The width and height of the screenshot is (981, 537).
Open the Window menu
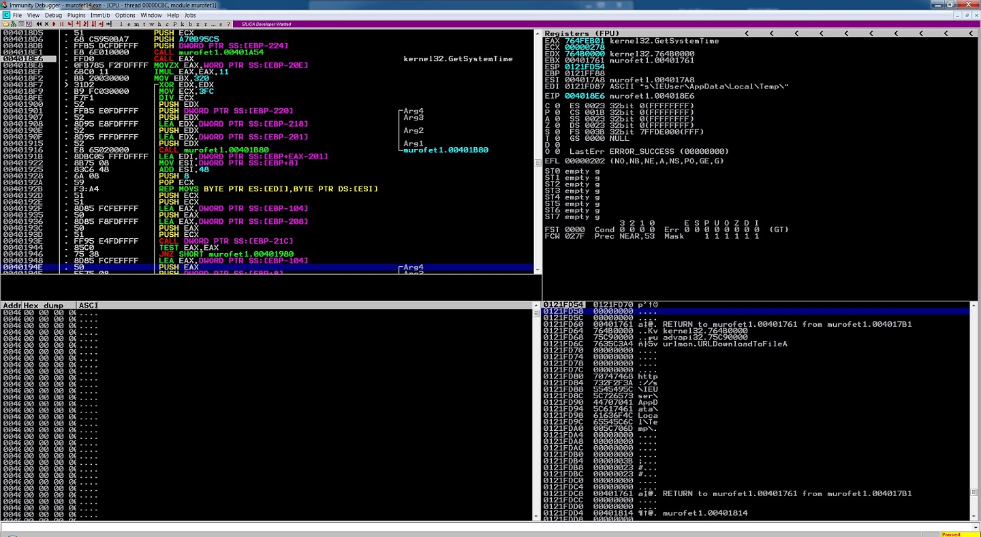[x=151, y=15]
